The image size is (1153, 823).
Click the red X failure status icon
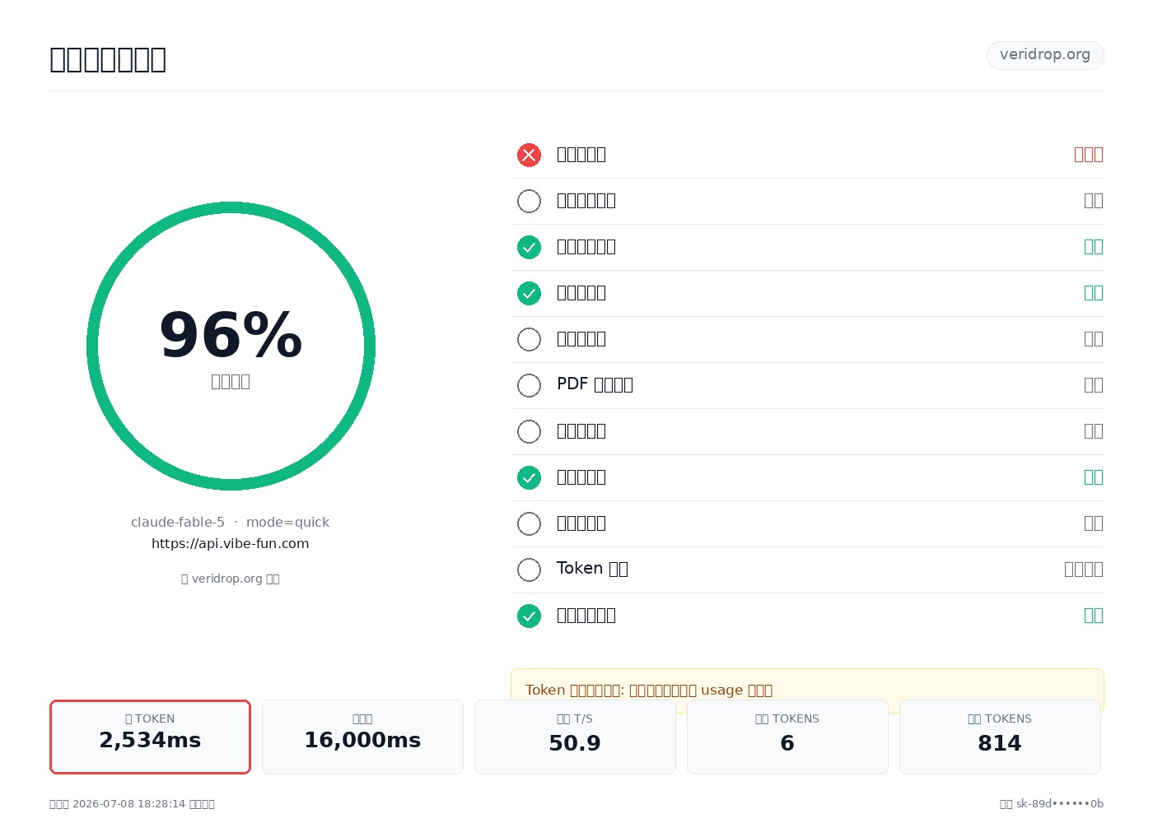pos(529,155)
